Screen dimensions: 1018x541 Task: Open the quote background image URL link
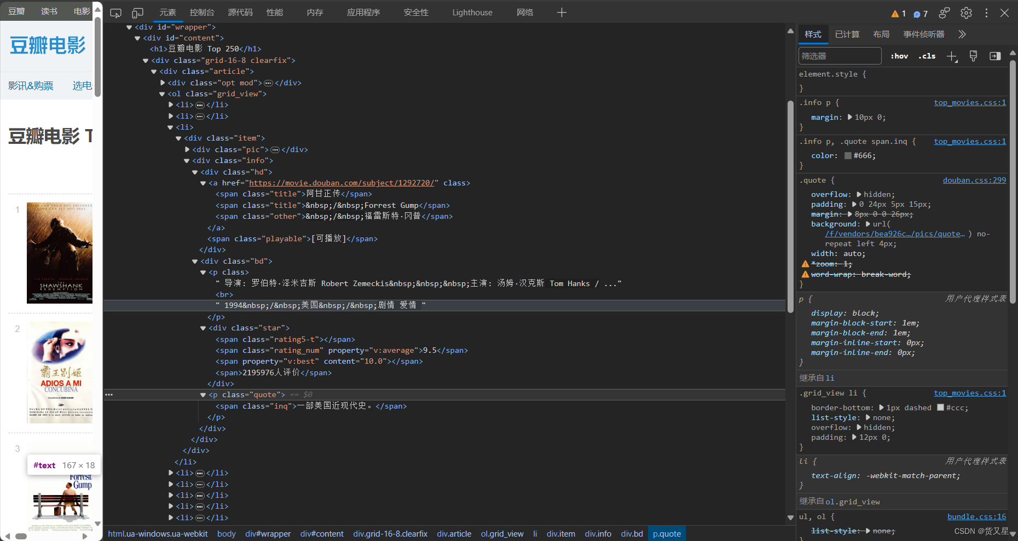(x=895, y=234)
